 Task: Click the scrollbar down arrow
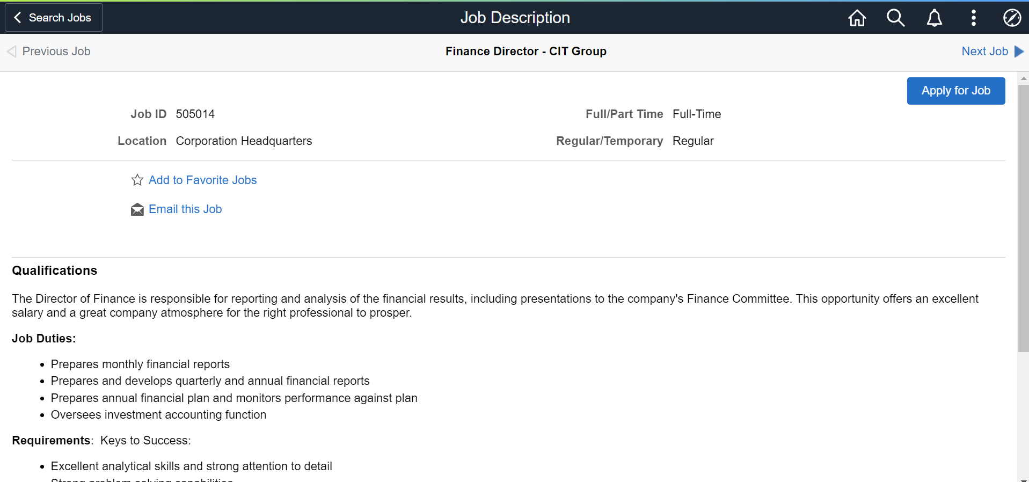click(1023, 479)
